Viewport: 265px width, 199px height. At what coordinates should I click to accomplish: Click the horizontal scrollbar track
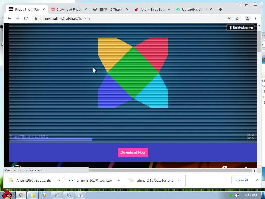[x=171, y=170]
